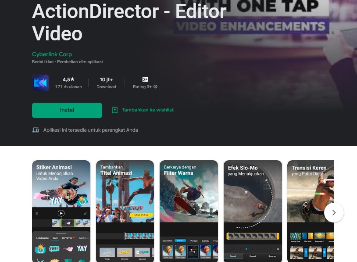This screenshot has width=357, height=262.
Task: Click the wishlist bookmark icon
Action: pyautogui.click(x=115, y=110)
